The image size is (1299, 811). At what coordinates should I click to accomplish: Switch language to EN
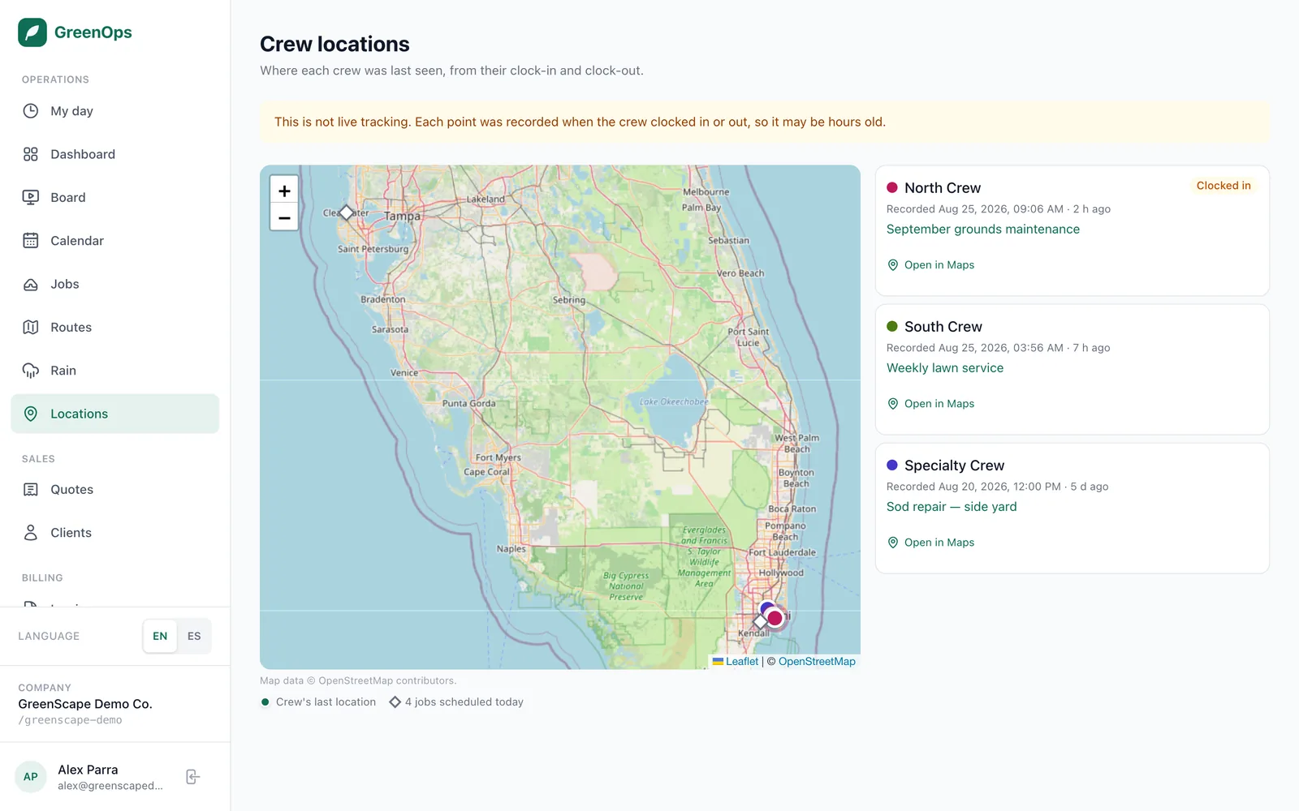tap(160, 637)
